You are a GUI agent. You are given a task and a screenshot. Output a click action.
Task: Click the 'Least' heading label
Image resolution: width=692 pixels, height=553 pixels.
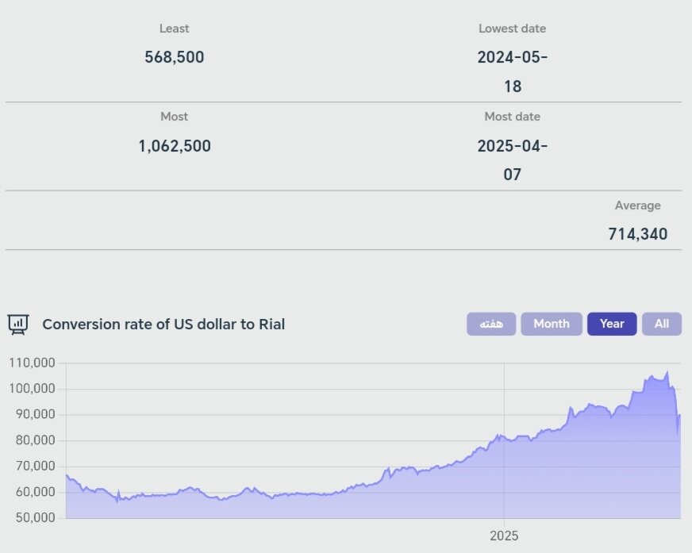tap(175, 29)
